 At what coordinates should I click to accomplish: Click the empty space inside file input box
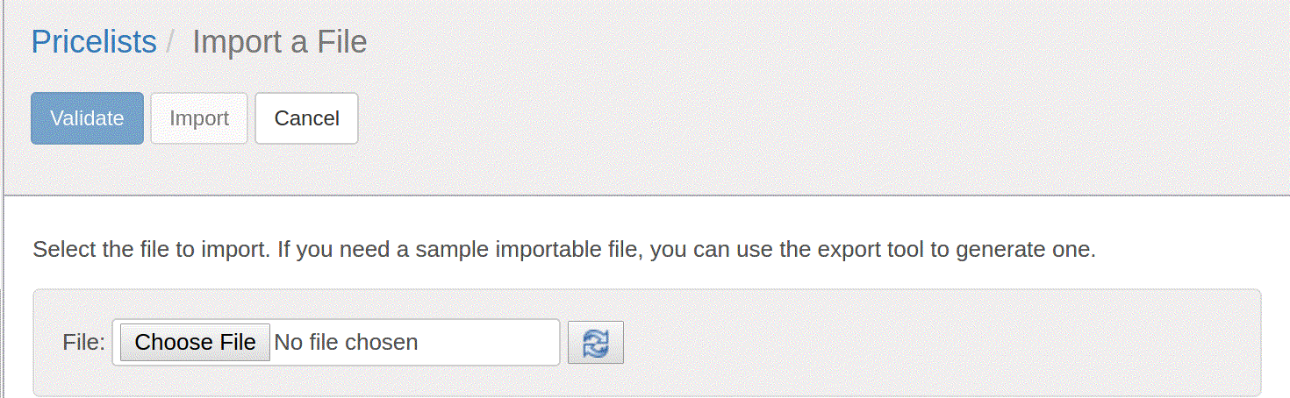(x=488, y=342)
